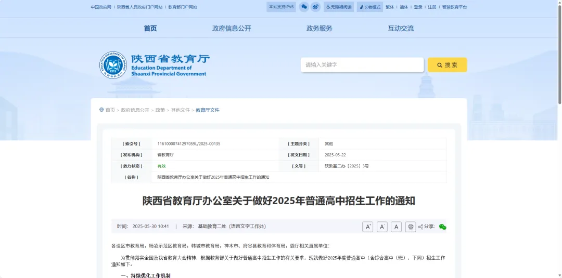Visit 陕西省人民政府门户网站 link
562x278 pixels.
coord(140,7)
